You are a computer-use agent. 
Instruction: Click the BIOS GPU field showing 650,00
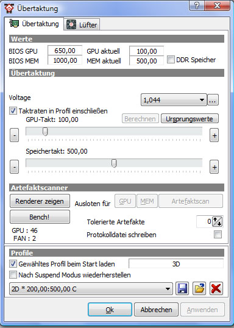pyautogui.click(x=65, y=51)
